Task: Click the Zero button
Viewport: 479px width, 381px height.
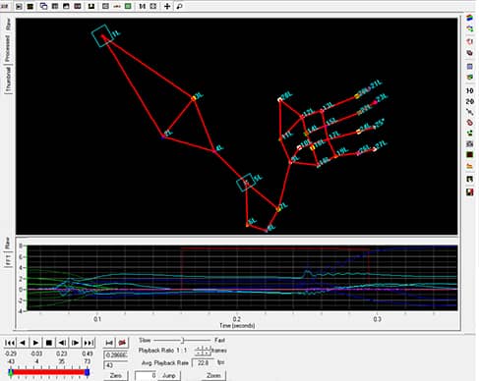Action: pos(115,376)
